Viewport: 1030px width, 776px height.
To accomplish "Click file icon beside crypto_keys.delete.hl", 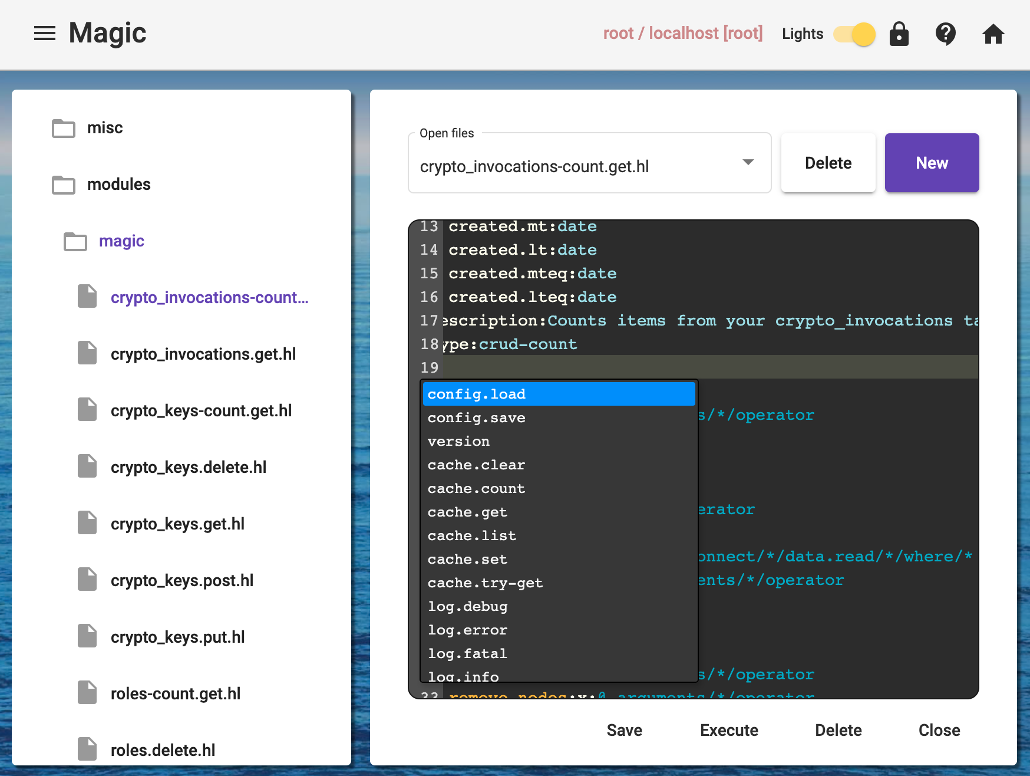I will (x=87, y=467).
